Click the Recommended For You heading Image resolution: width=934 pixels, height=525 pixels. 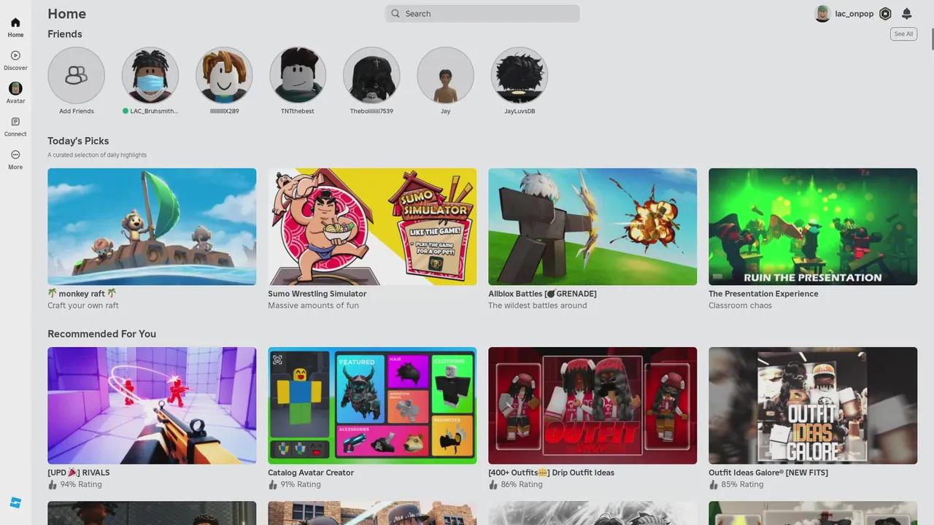[101, 334]
